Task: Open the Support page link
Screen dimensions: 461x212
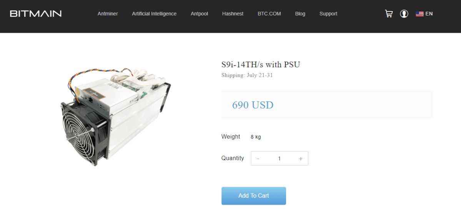Action: (328, 14)
